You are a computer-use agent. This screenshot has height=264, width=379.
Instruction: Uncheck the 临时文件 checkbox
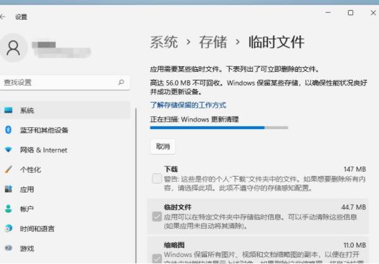pos(157,217)
